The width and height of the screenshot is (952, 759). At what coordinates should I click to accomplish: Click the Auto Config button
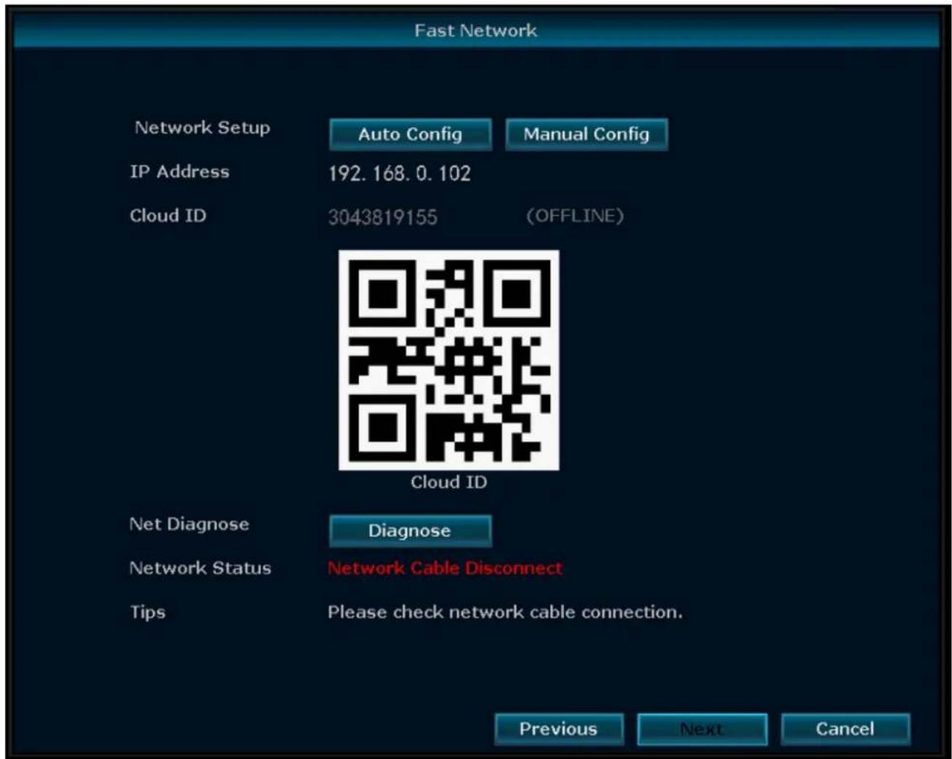coord(410,135)
